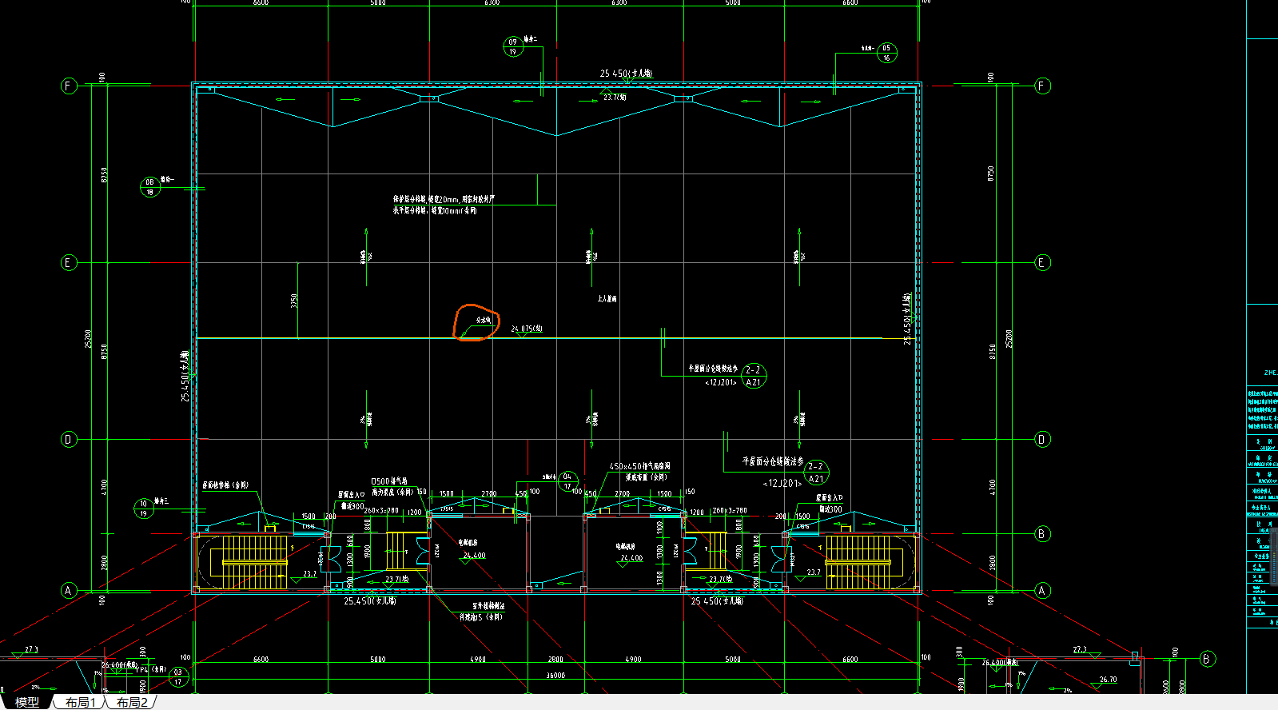Select the D500排气帽 annotation text
The height and width of the screenshot is (710, 1278).
[389, 481]
